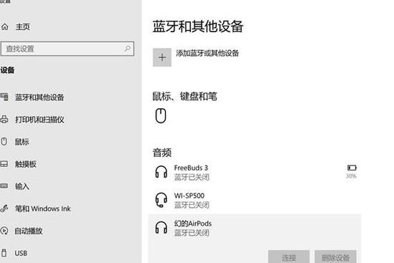
Task: Select the WI-SP500 device
Action: point(255,200)
